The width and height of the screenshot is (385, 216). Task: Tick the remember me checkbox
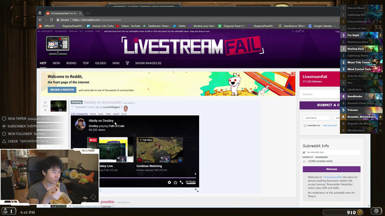point(305,125)
